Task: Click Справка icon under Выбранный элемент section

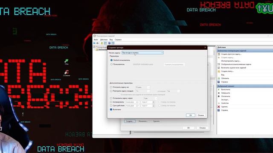Action: point(219,110)
